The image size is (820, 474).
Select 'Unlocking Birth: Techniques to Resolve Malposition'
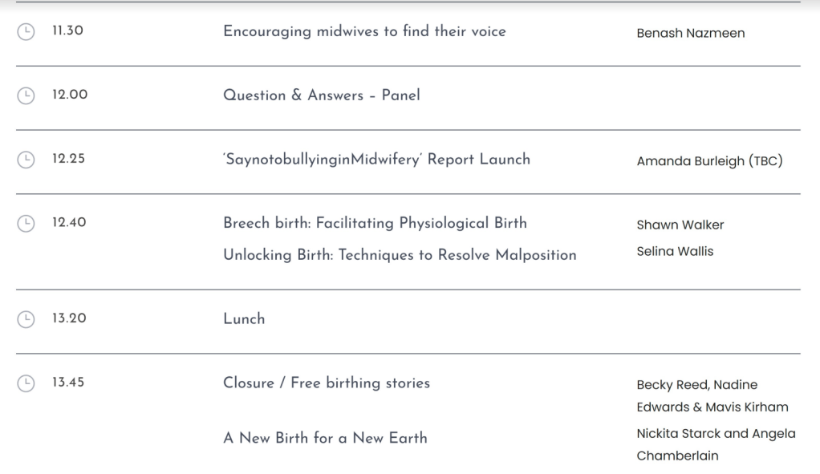click(400, 255)
